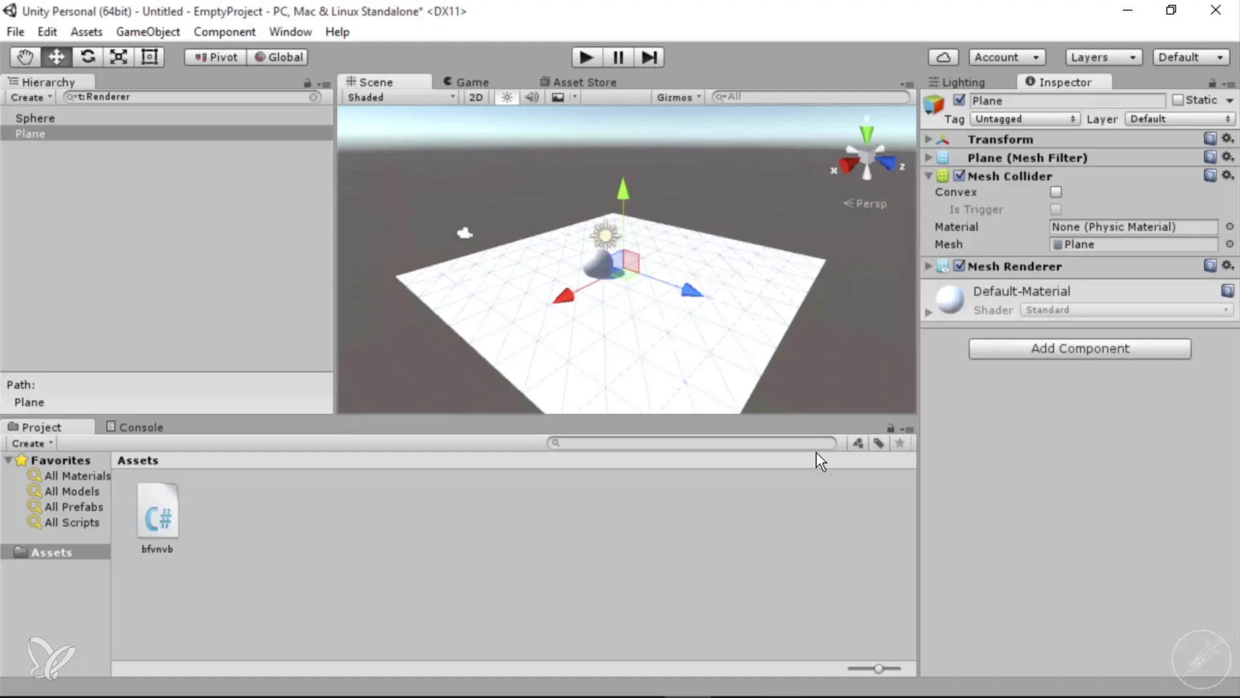Open the Layer dropdown showing Default
The image size is (1240, 698).
pos(1180,119)
